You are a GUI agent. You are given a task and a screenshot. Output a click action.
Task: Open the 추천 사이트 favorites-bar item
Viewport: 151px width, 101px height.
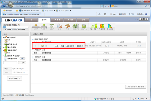49,11
